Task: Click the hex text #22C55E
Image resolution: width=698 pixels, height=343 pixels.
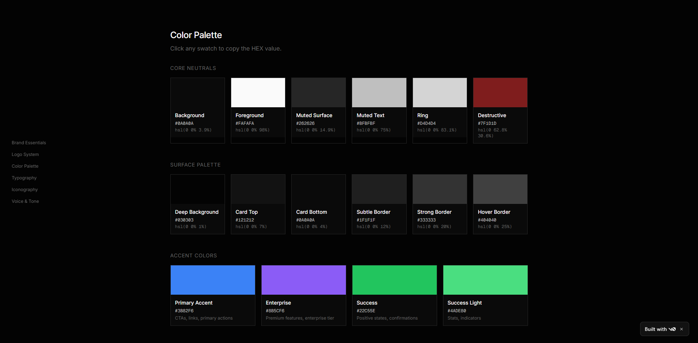Action: (x=366, y=311)
